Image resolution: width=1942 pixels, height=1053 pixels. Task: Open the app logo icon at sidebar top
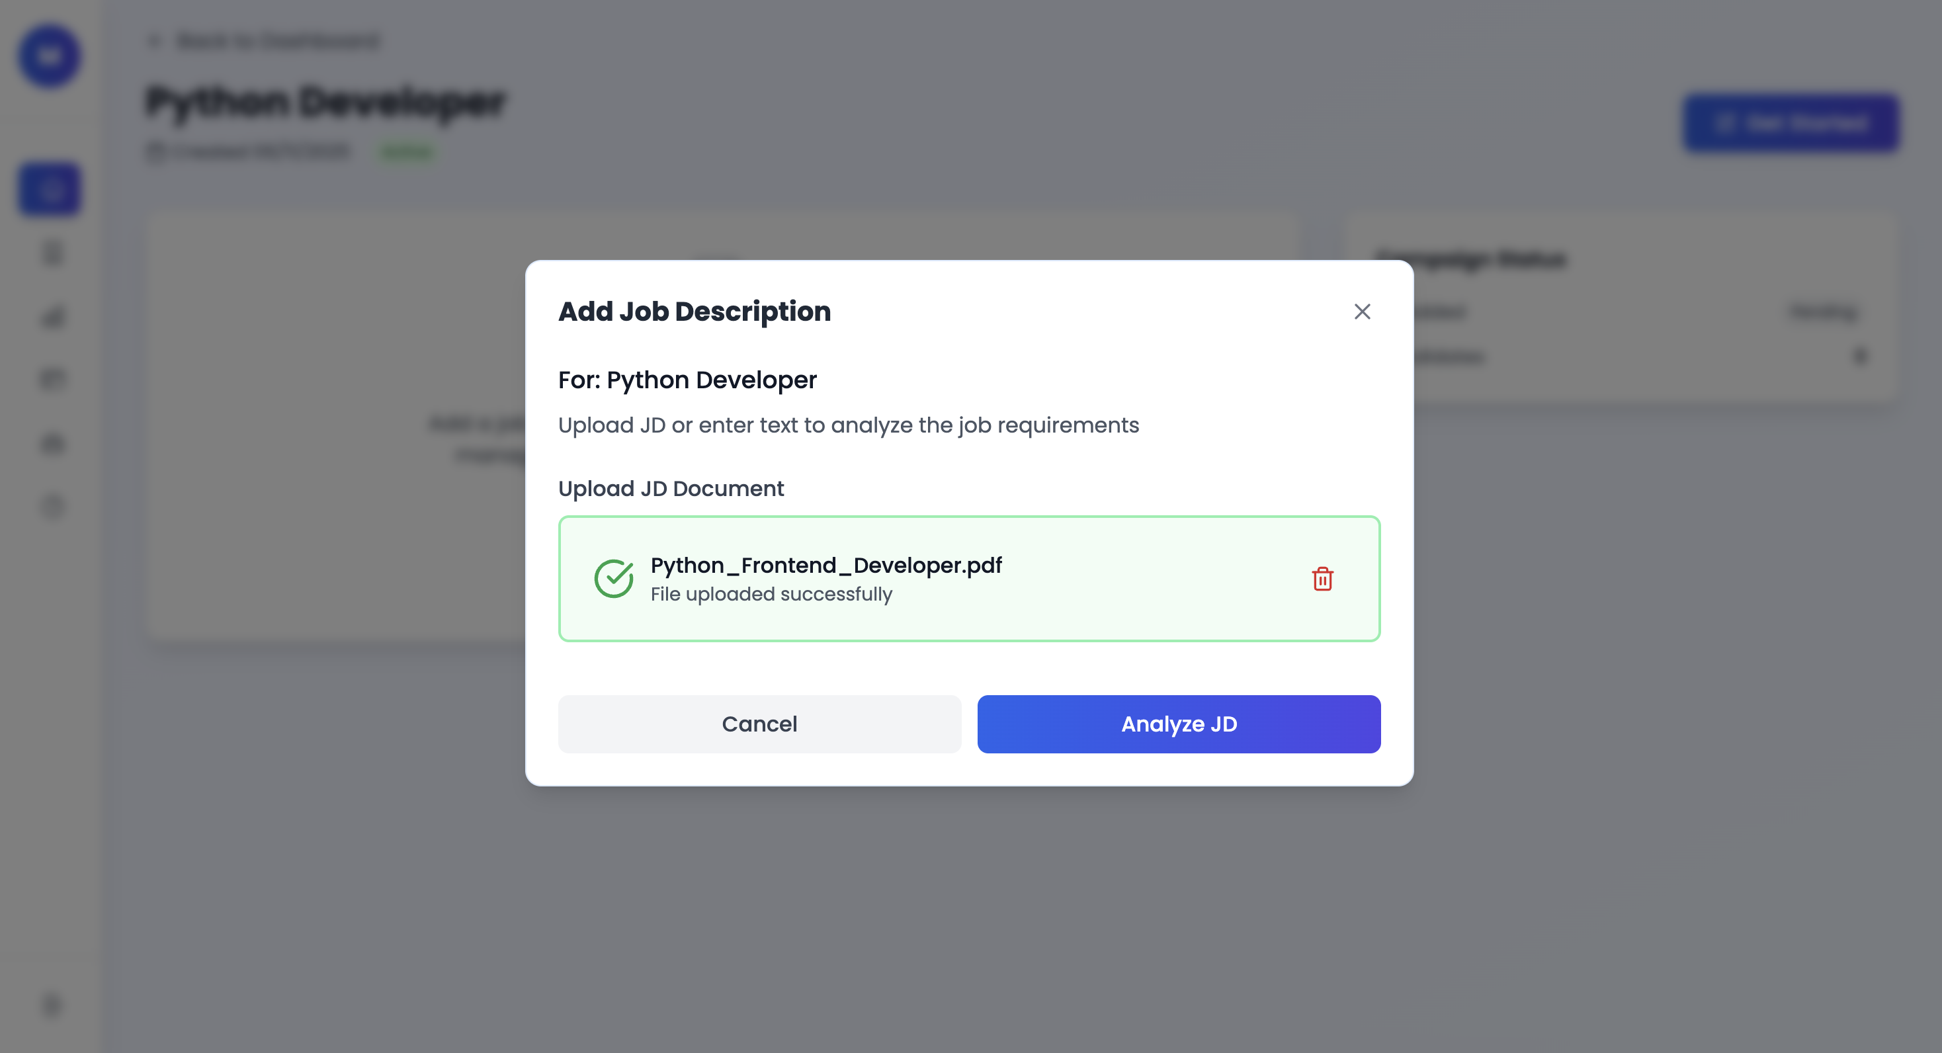[x=48, y=56]
